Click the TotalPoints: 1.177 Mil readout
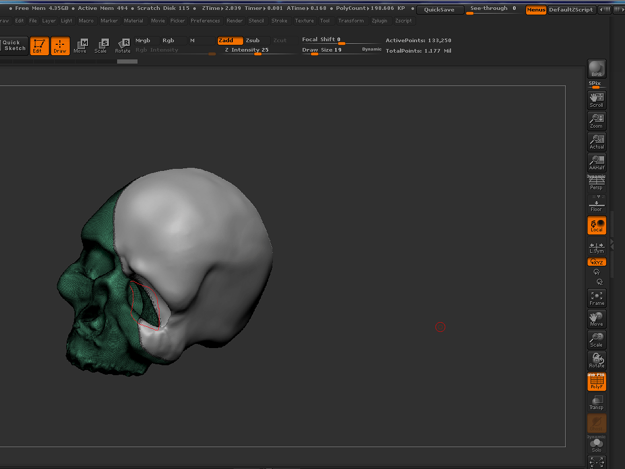 pos(419,51)
